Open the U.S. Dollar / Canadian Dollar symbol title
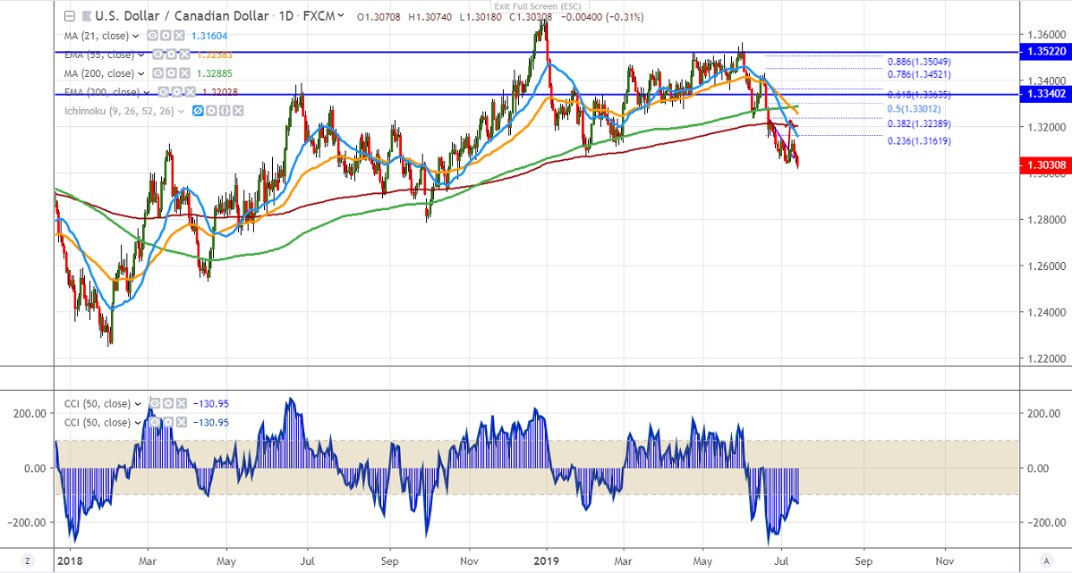 (182, 16)
